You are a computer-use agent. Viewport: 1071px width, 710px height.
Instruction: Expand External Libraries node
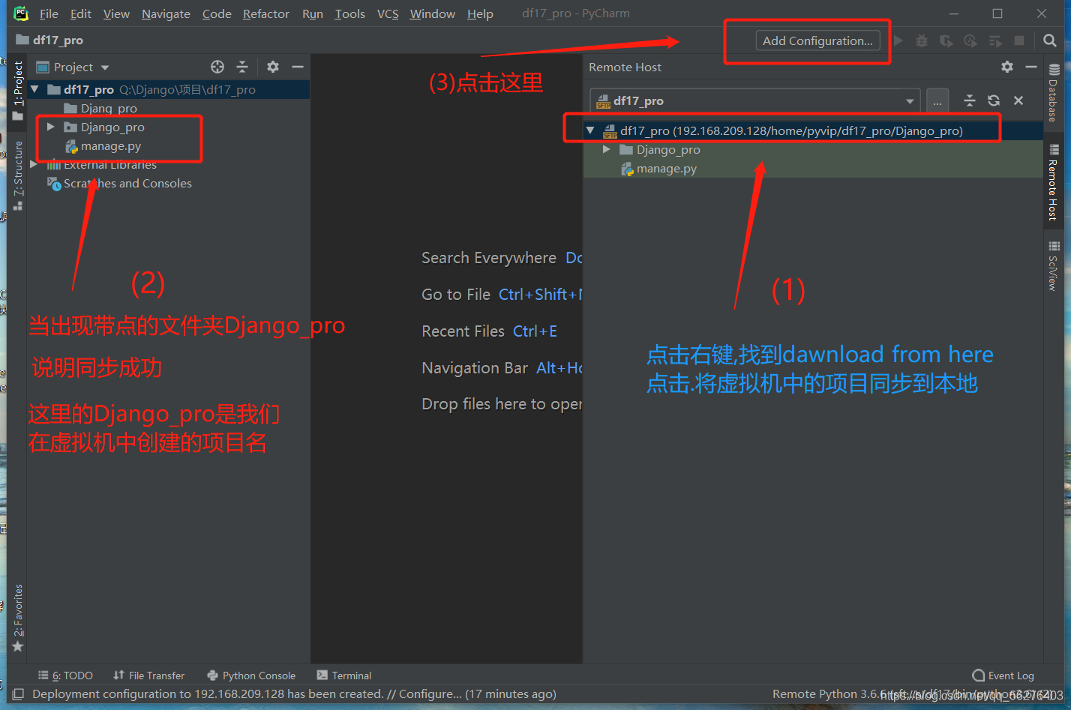pyautogui.click(x=33, y=164)
